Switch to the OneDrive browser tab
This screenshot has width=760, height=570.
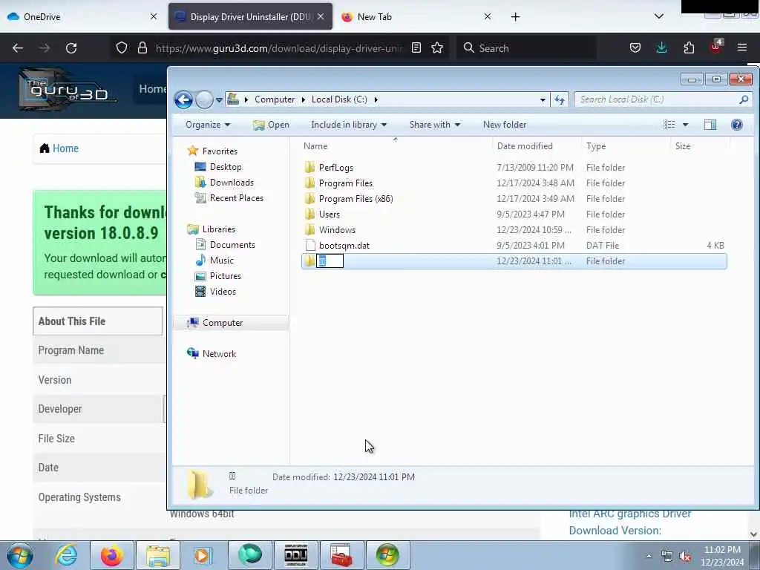click(82, 16)
